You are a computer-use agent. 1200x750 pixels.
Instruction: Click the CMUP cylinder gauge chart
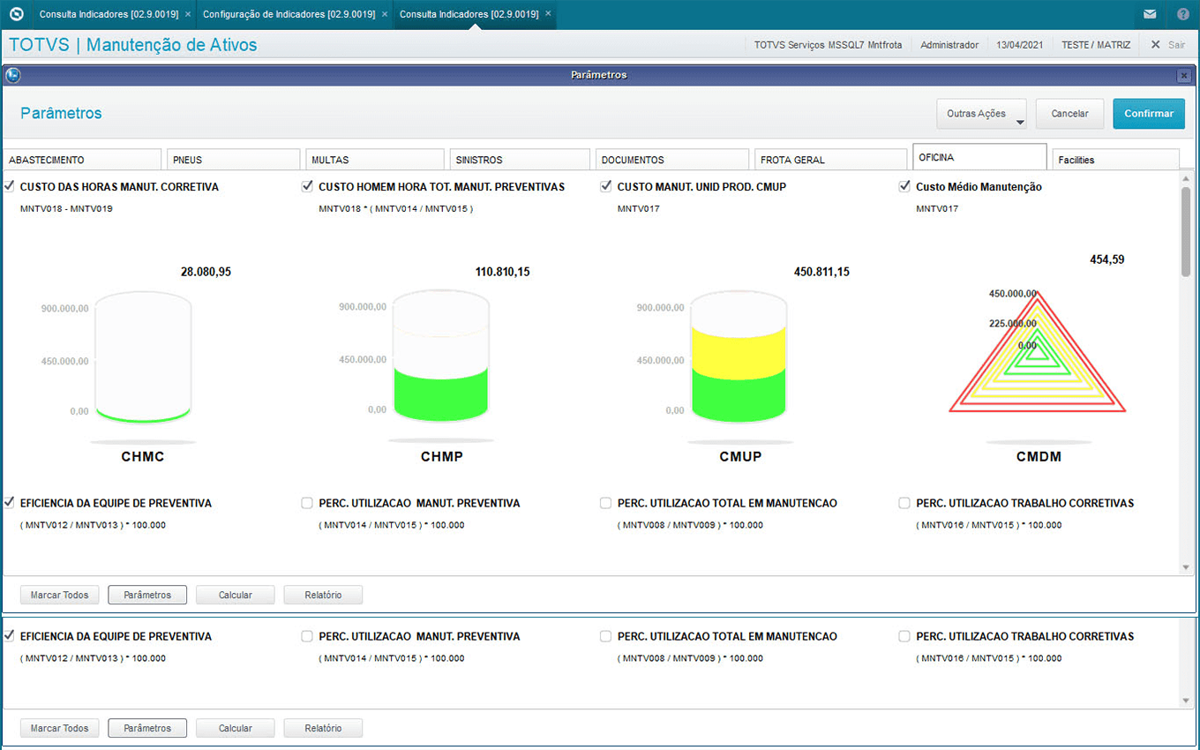pos(739,362)
